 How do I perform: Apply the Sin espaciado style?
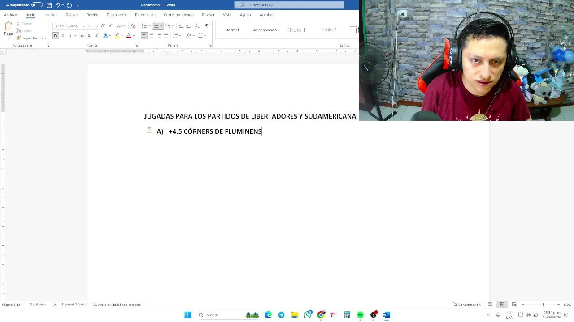pos(264,30)
